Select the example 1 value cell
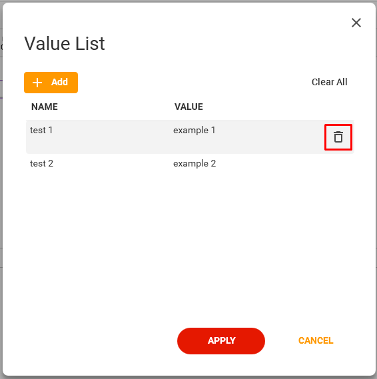377x379 pixels. coord(194,131)
